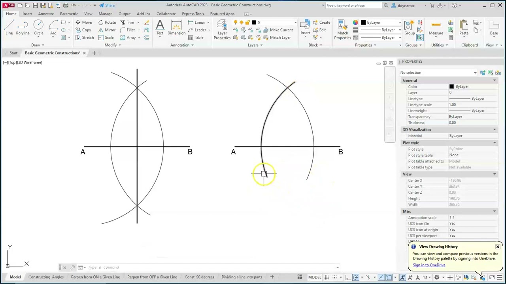Click the Rotate tool
The image size is (506, 284).
click(x=107, y=22)
